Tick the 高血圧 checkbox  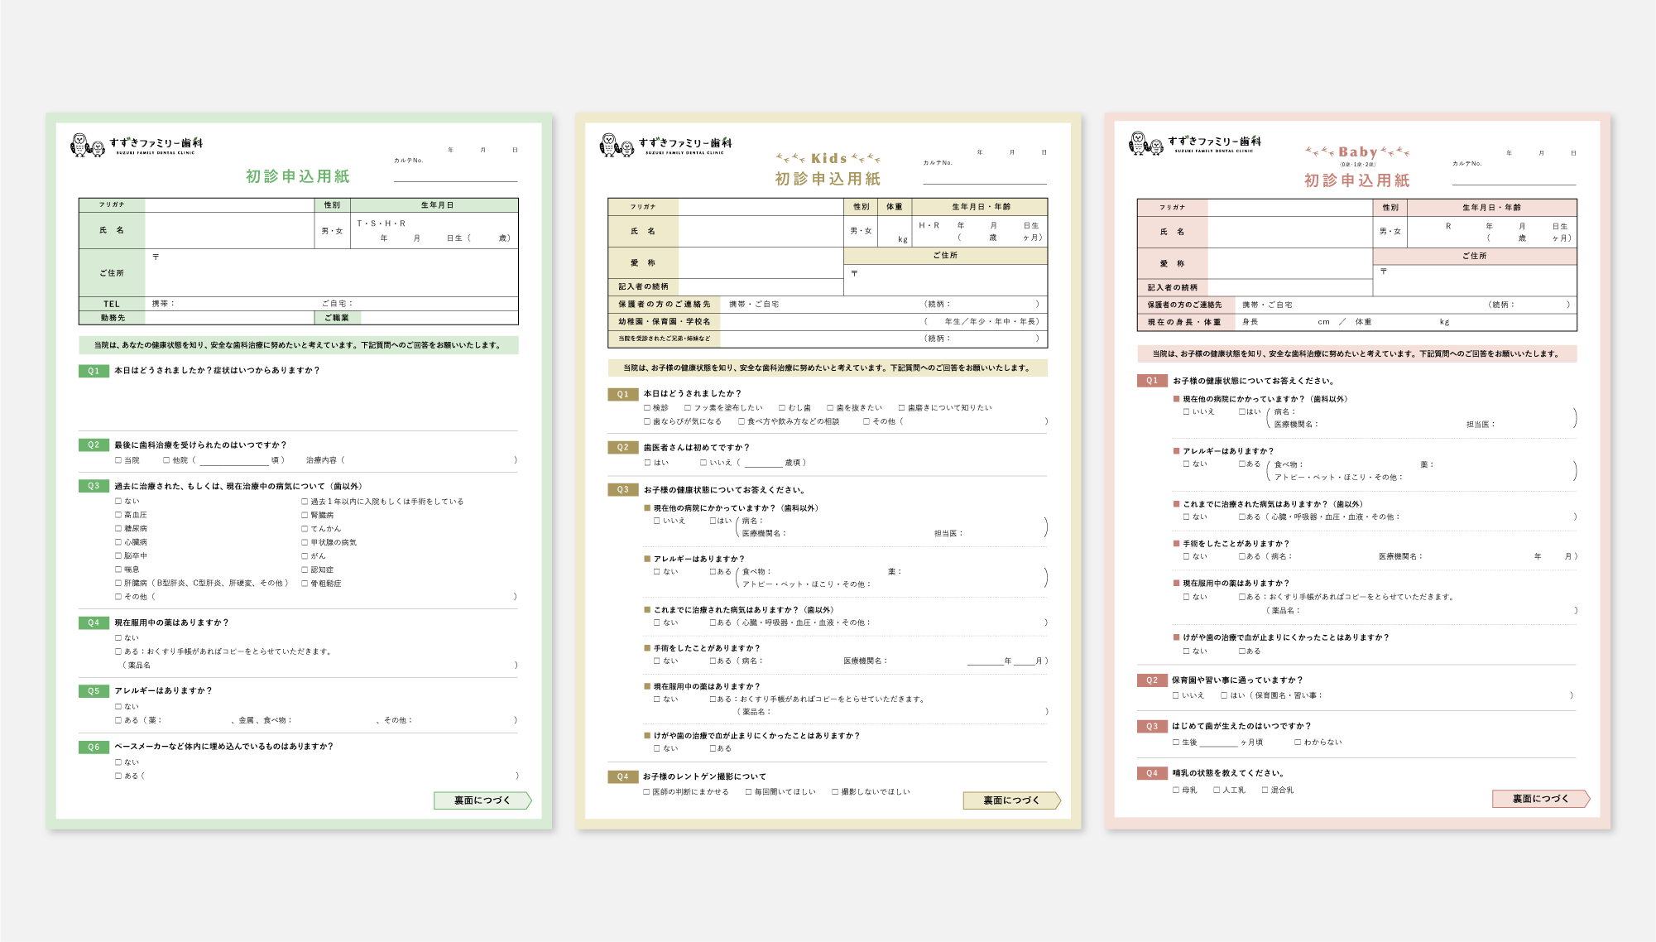pos(118,515)
